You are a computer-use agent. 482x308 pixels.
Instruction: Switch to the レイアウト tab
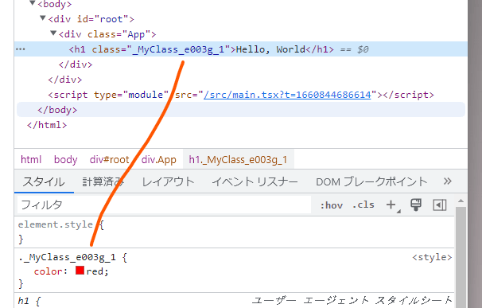tap(168, 181)
